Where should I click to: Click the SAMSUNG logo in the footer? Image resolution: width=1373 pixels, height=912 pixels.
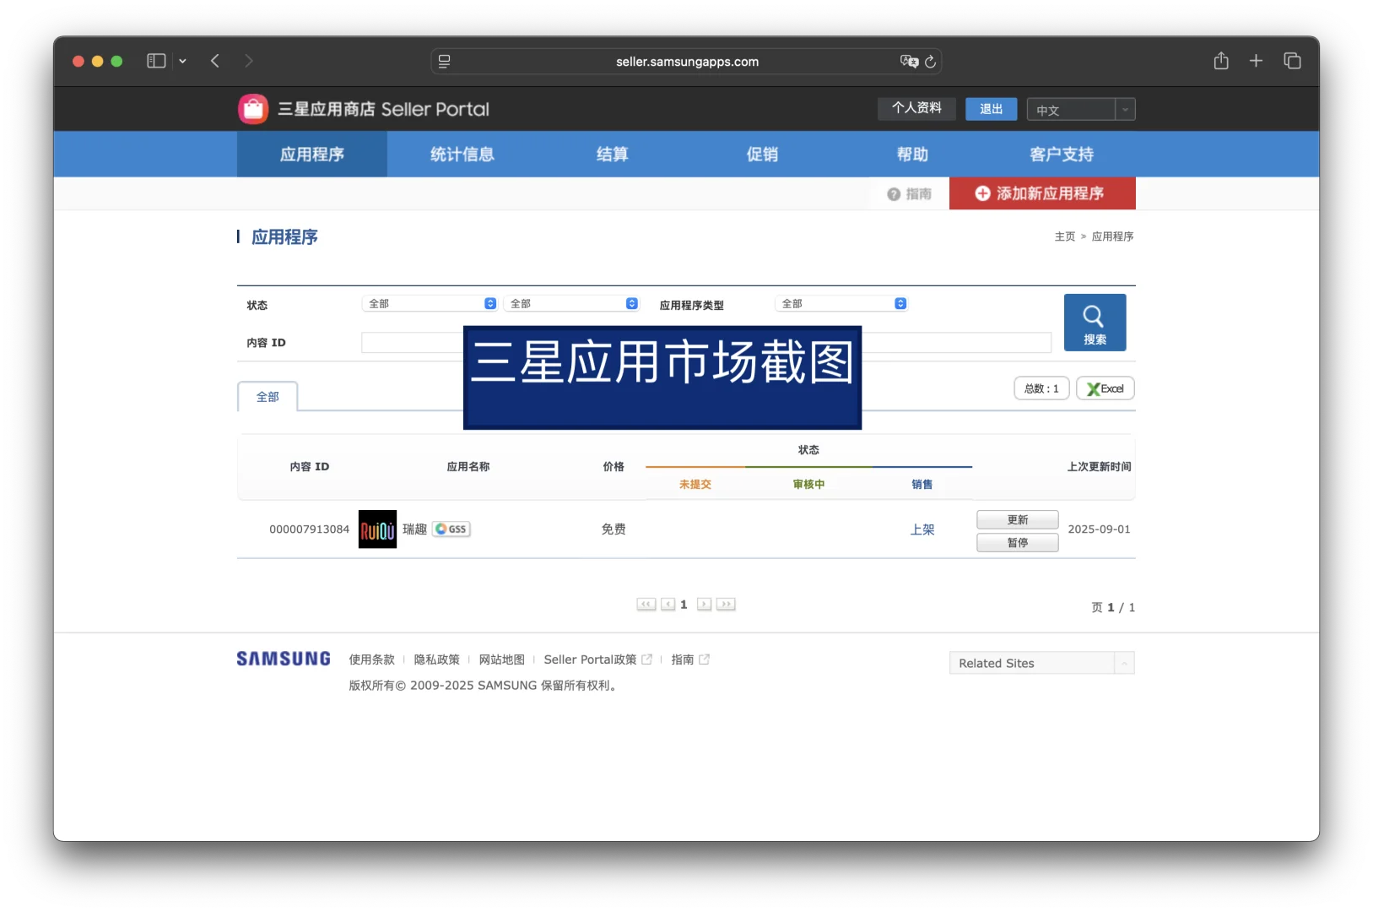point(284,659)
